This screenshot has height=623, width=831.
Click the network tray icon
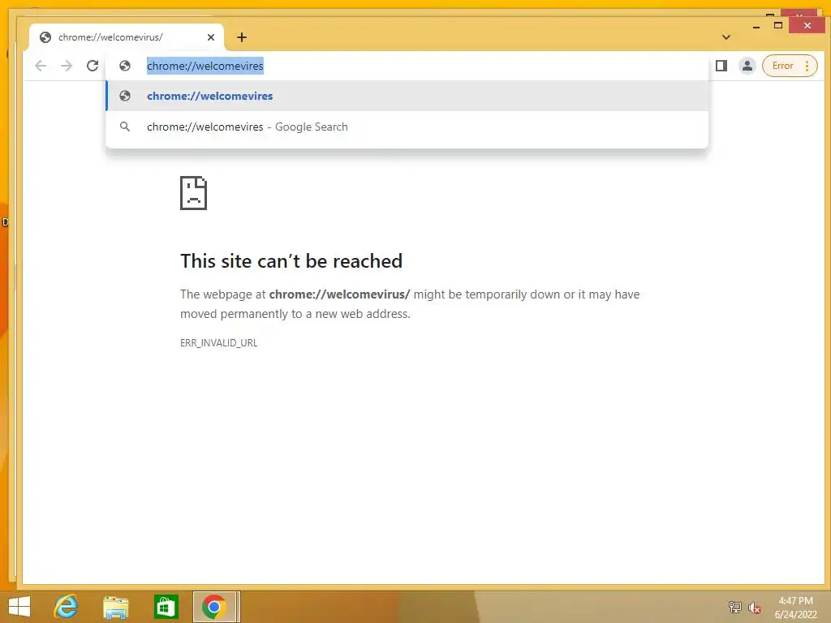735,607
